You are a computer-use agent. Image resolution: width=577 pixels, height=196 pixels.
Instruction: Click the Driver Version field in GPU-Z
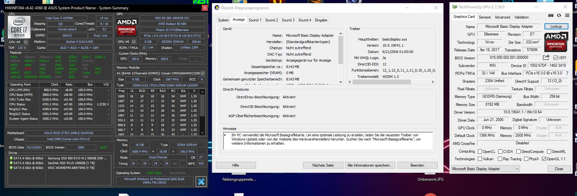point(522,112)
